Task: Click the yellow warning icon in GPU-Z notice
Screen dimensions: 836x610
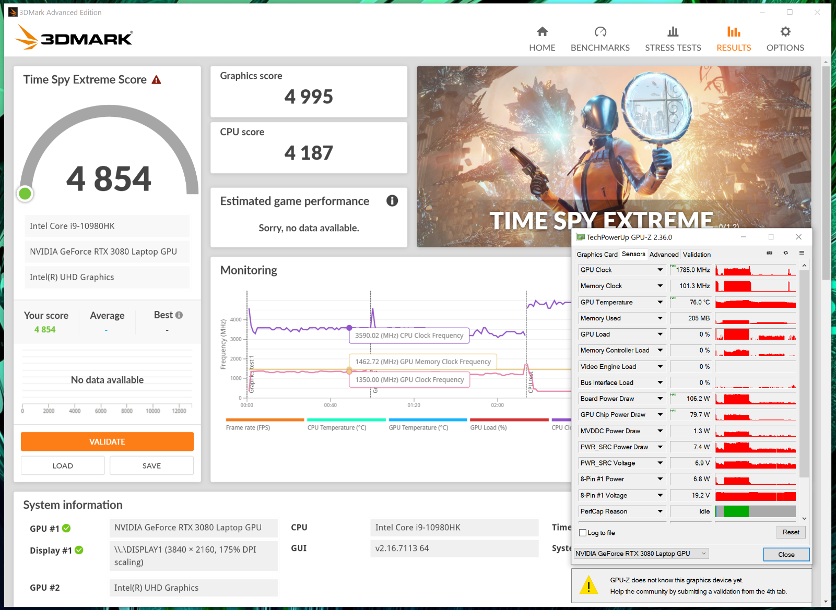Action: (x=588, y=585)
